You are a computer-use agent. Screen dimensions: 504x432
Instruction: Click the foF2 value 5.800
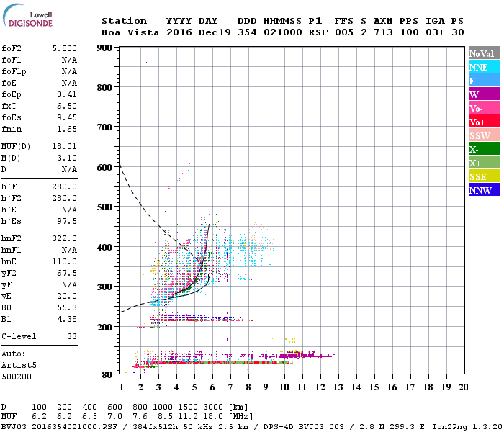click(x=65, y=48)
